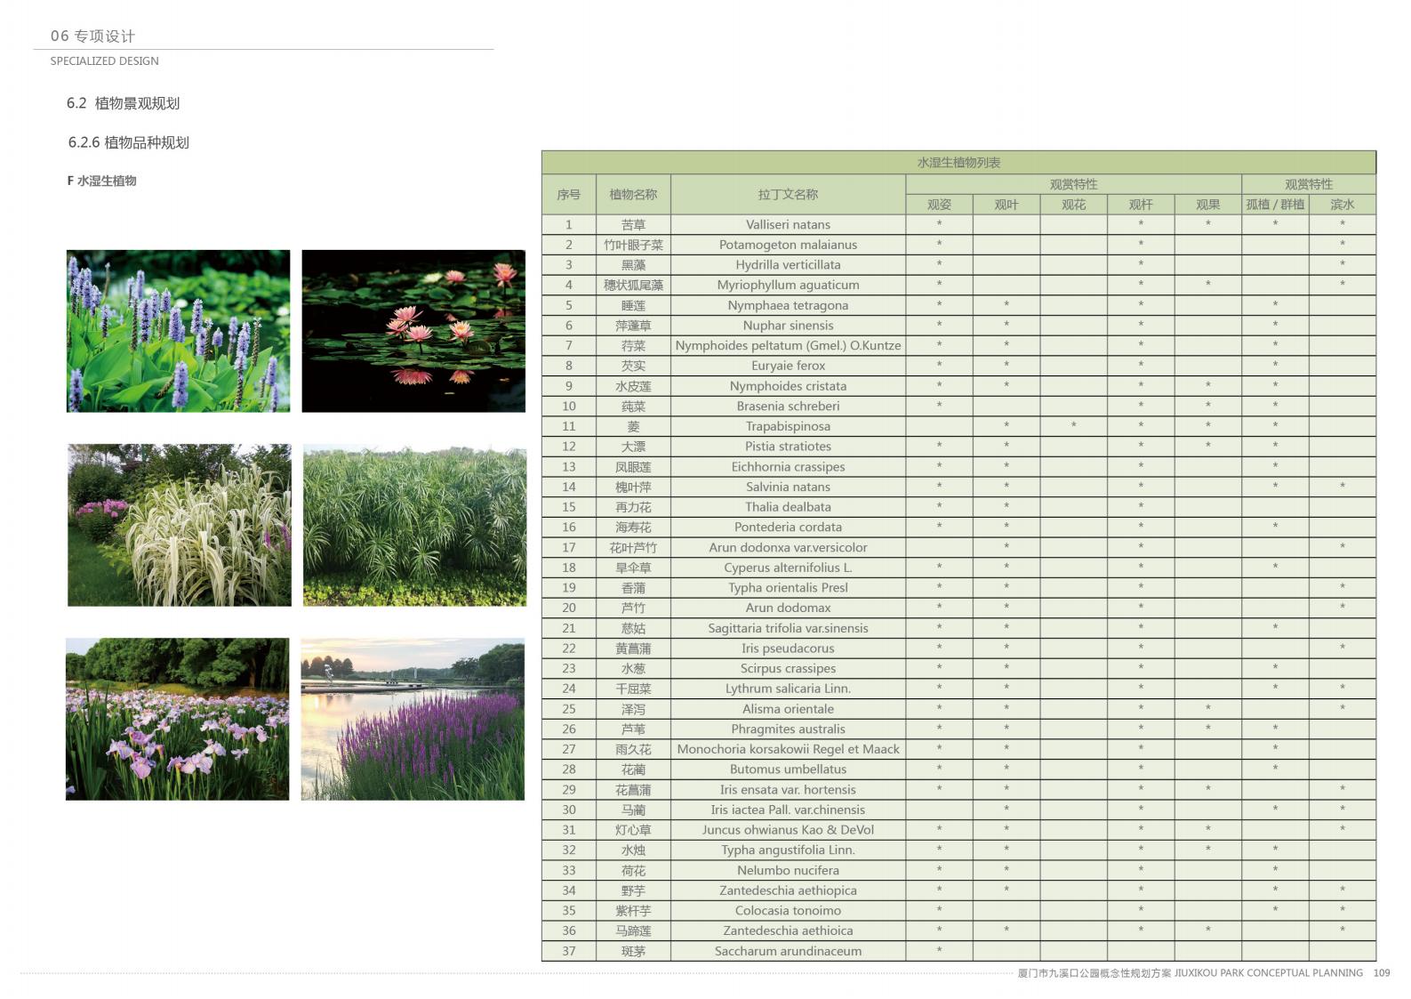
Task: Click the '观花' column header
Action: (x=1073, y=205)
